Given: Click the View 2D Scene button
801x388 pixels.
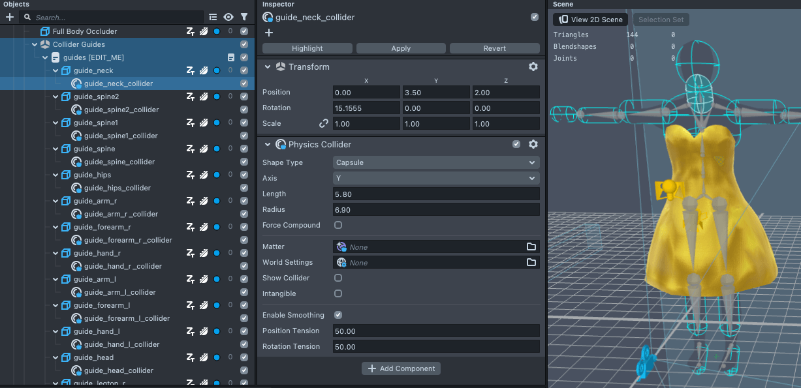Looking at the screenshot, I should pyautogui.click(x=590, y=20).
